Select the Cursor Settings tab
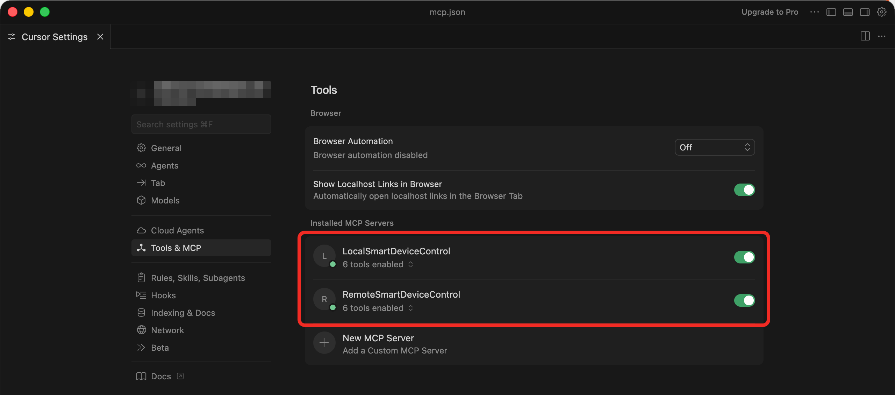The width and height of the screenshot is (895, 395). pos(54,37)
